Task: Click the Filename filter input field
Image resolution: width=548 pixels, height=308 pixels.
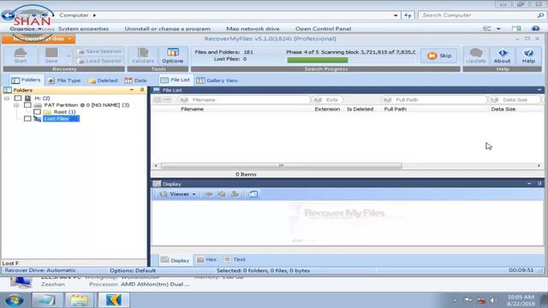Action: [x=244, y=100]
